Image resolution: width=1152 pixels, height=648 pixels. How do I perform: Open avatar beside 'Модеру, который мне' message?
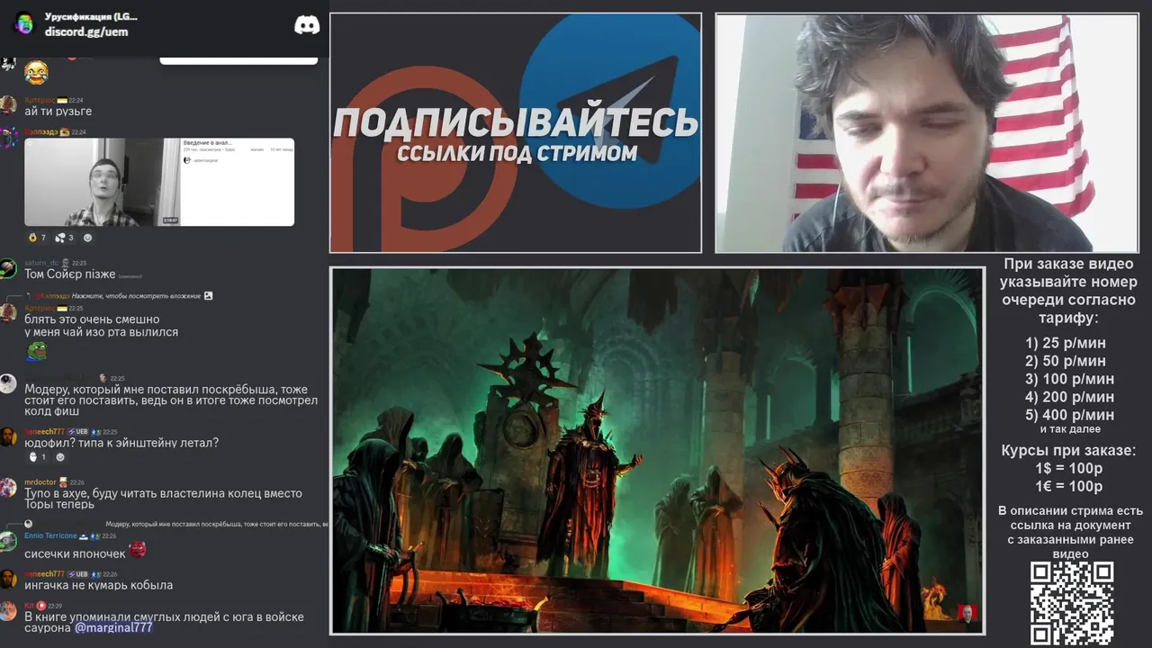(x=8, y=384)
